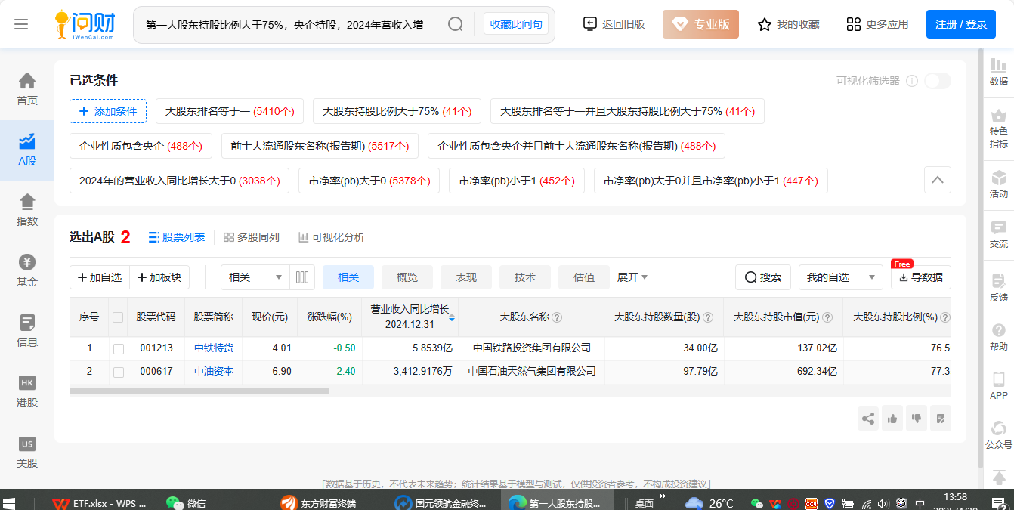
Task: Collapse the selected conditions panel chevron
Action: (938, 181)
